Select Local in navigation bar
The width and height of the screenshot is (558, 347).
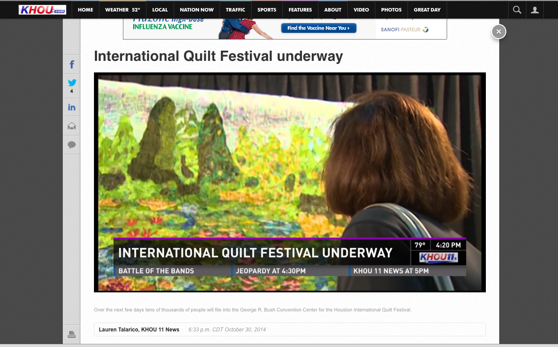pos(160,10)
